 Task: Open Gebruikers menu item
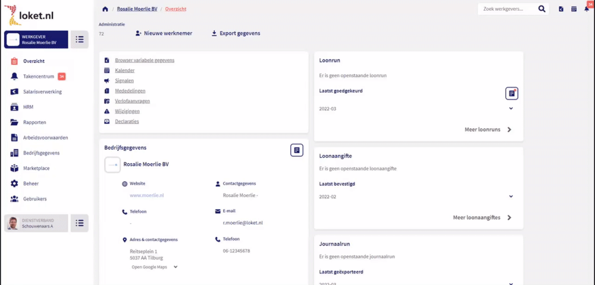point(35,199)
